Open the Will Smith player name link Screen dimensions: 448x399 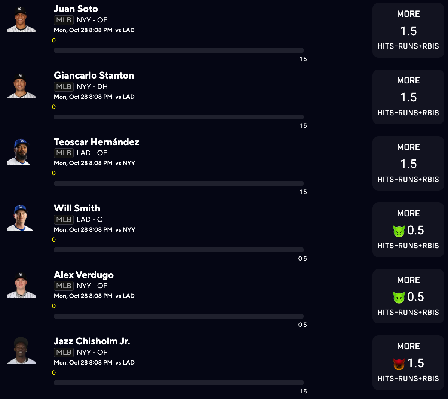[77, 208]
